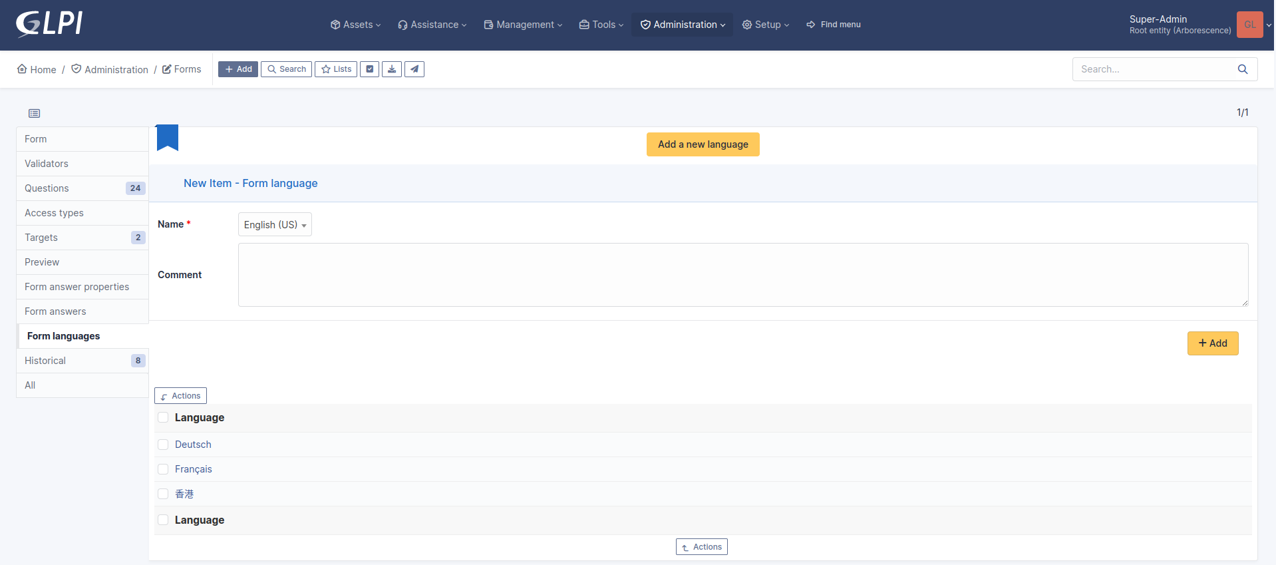Click the GLPI logo
The width and height of the screenshot is (1276, 565).
pos(49,24)
